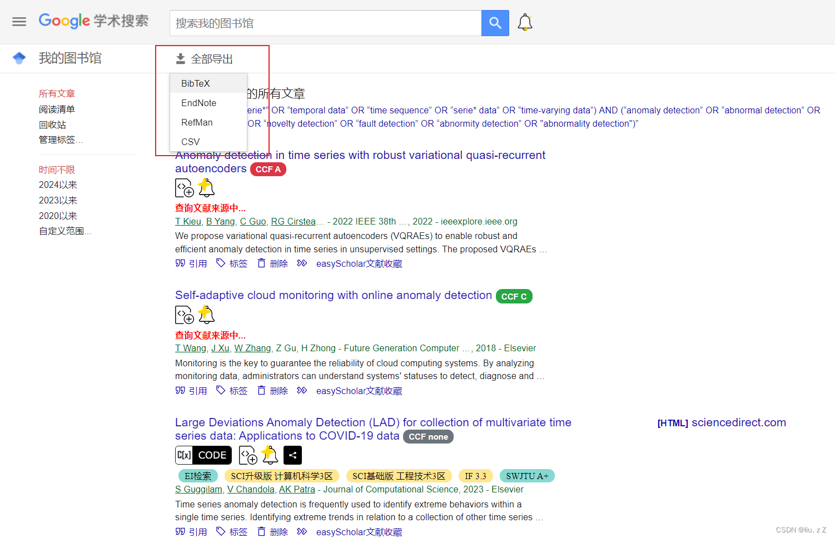Click alert bell icon under Self-adaptive cloud monitoring
This screenshot has height=538, width=835.
[206, 315]
